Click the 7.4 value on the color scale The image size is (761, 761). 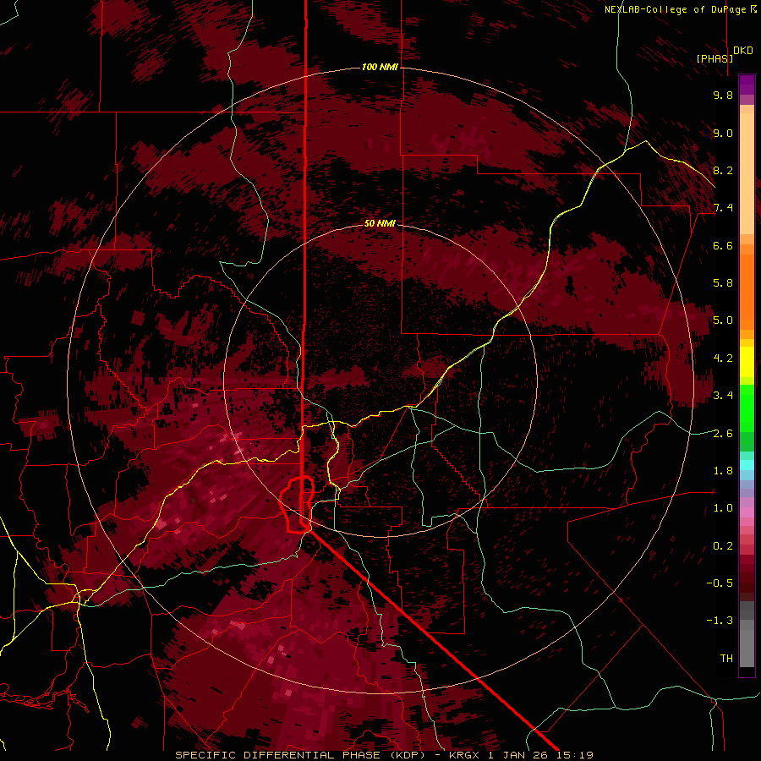point(723,208)
